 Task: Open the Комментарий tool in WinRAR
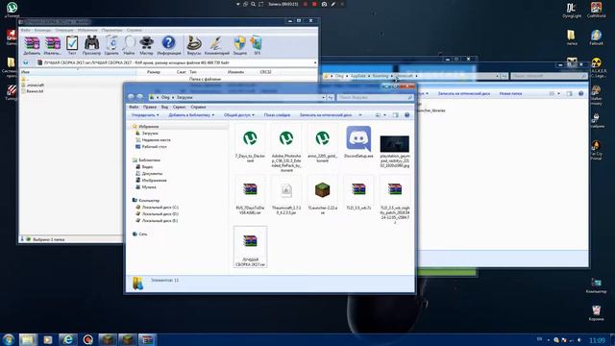point(216,45)
